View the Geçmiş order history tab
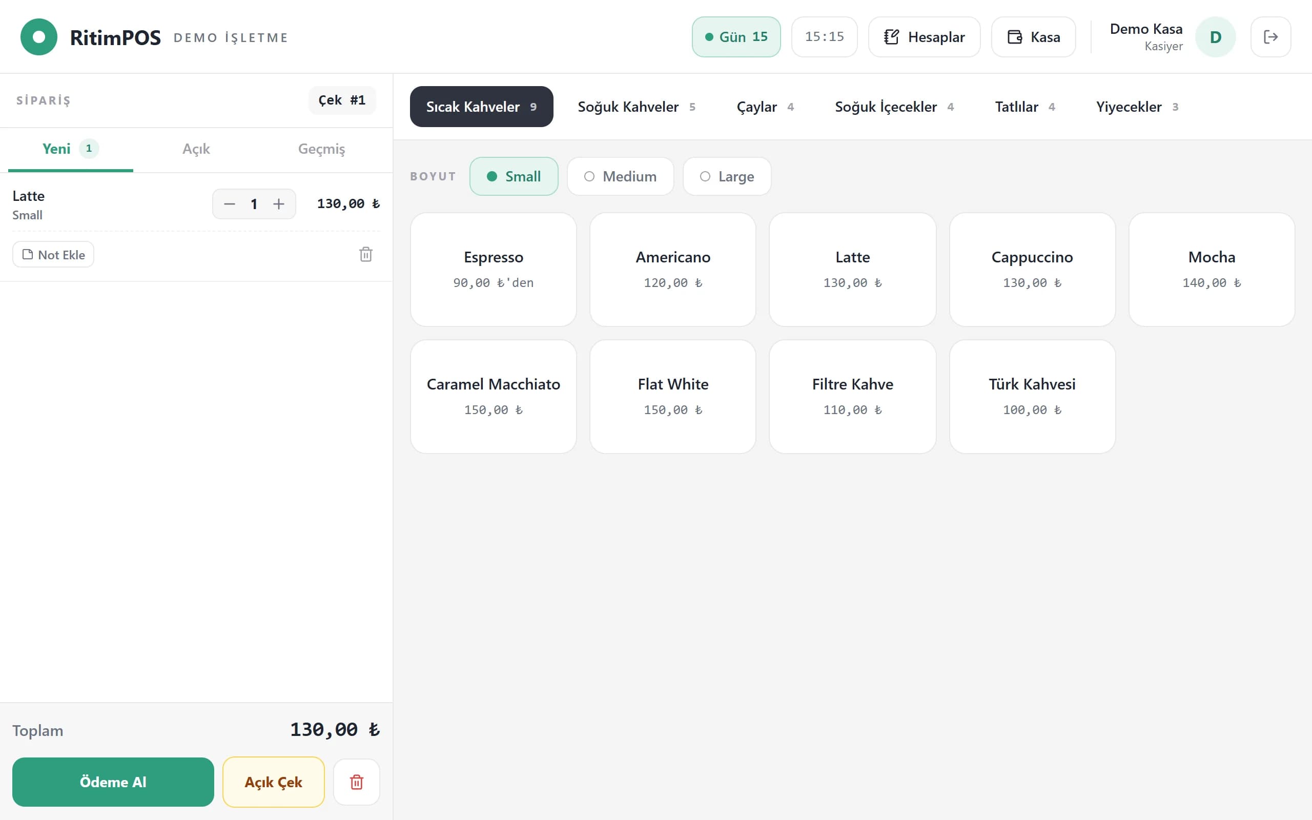 [321, 149]
